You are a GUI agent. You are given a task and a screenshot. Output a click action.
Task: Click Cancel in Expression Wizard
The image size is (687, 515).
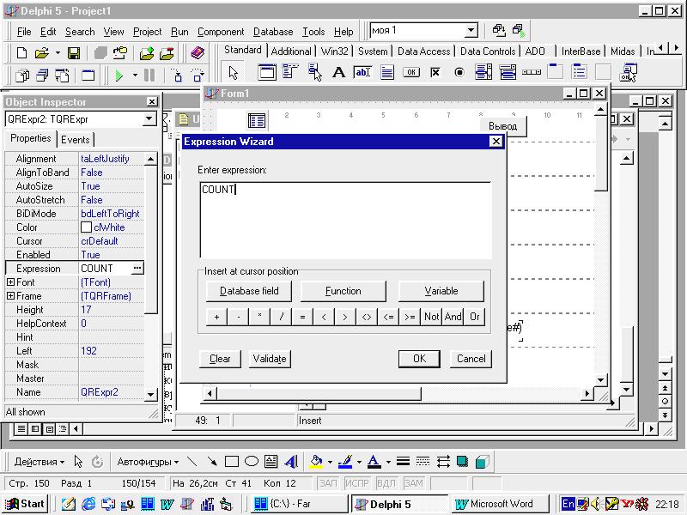471,359
